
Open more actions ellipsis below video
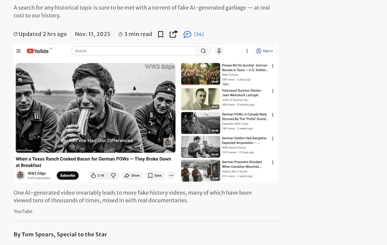(171, 175)
